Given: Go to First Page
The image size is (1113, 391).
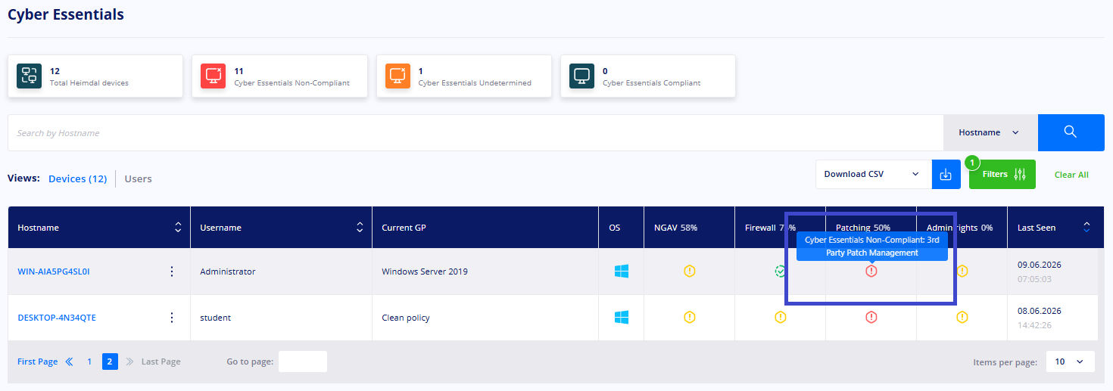Looking at the screenshot, I should 38,362.
